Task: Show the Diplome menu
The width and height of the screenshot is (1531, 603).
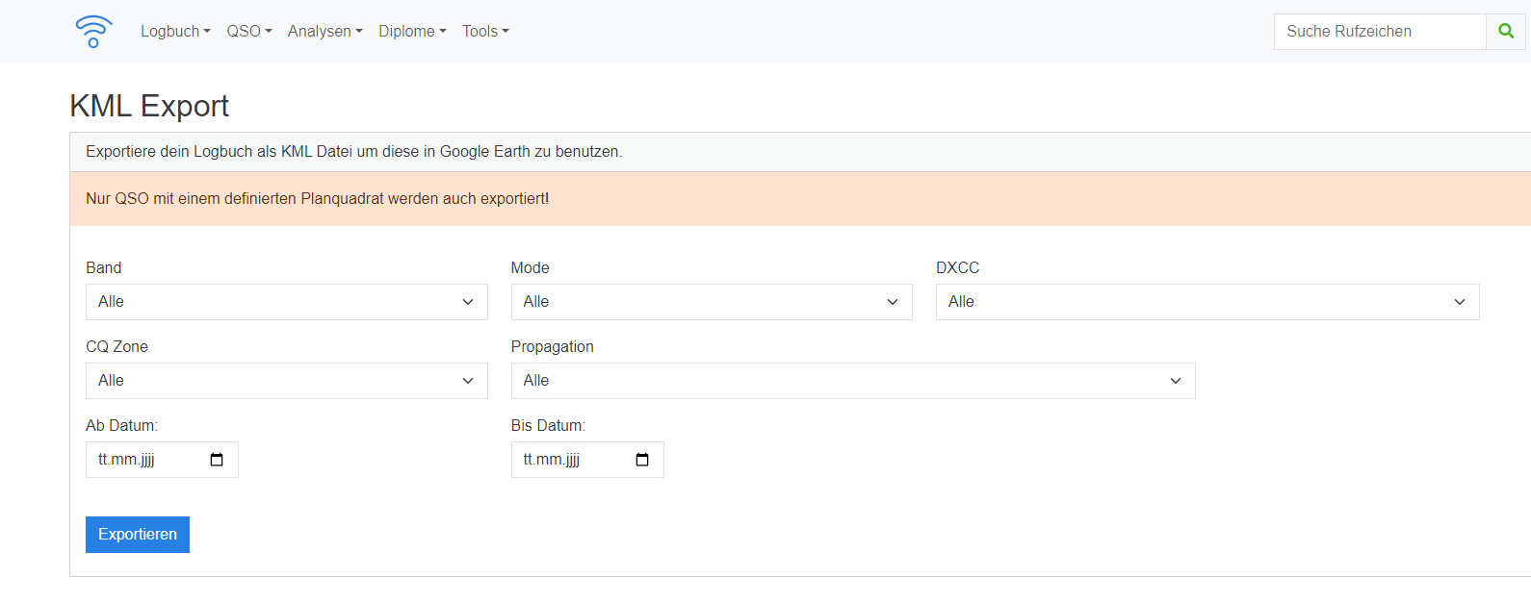Action: (x=412, y=32)
